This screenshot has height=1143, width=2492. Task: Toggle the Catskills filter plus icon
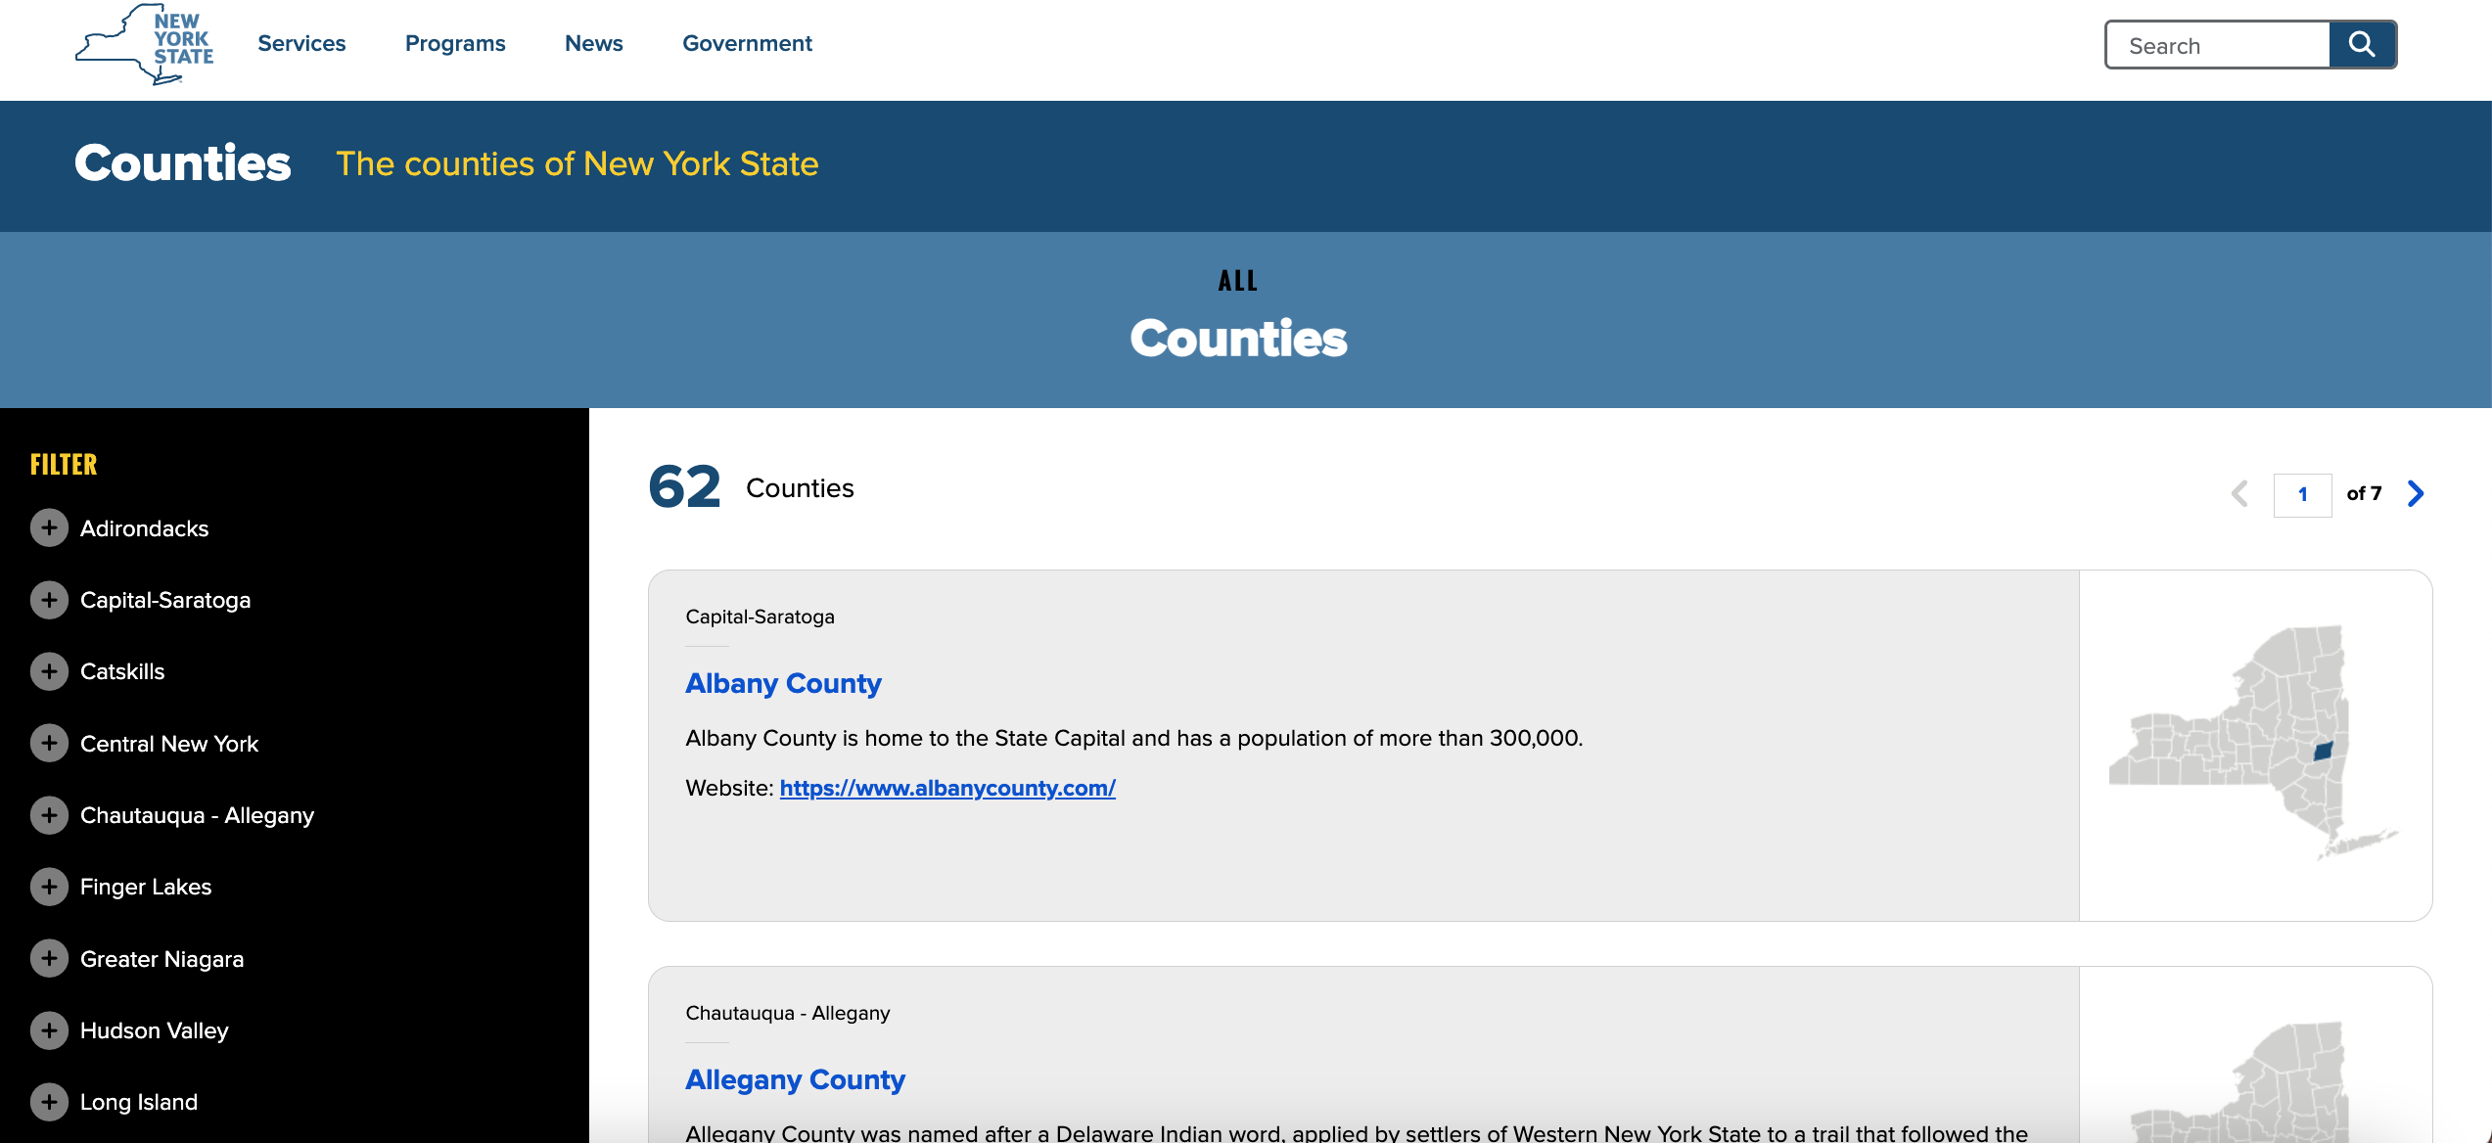(49, 671)
